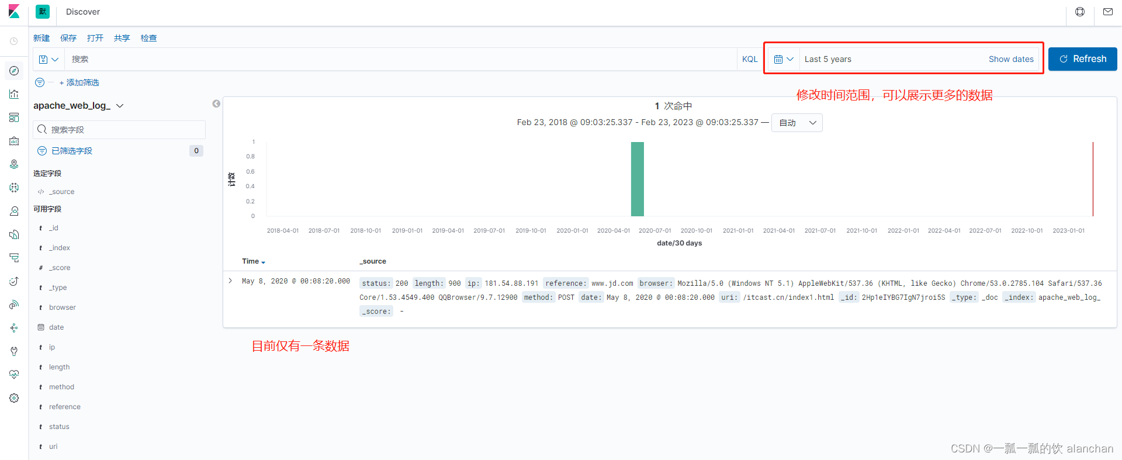This screenshot has width=1122, height=460.
Task: Focus the 搜索 query input
Action: click(401, 59)
